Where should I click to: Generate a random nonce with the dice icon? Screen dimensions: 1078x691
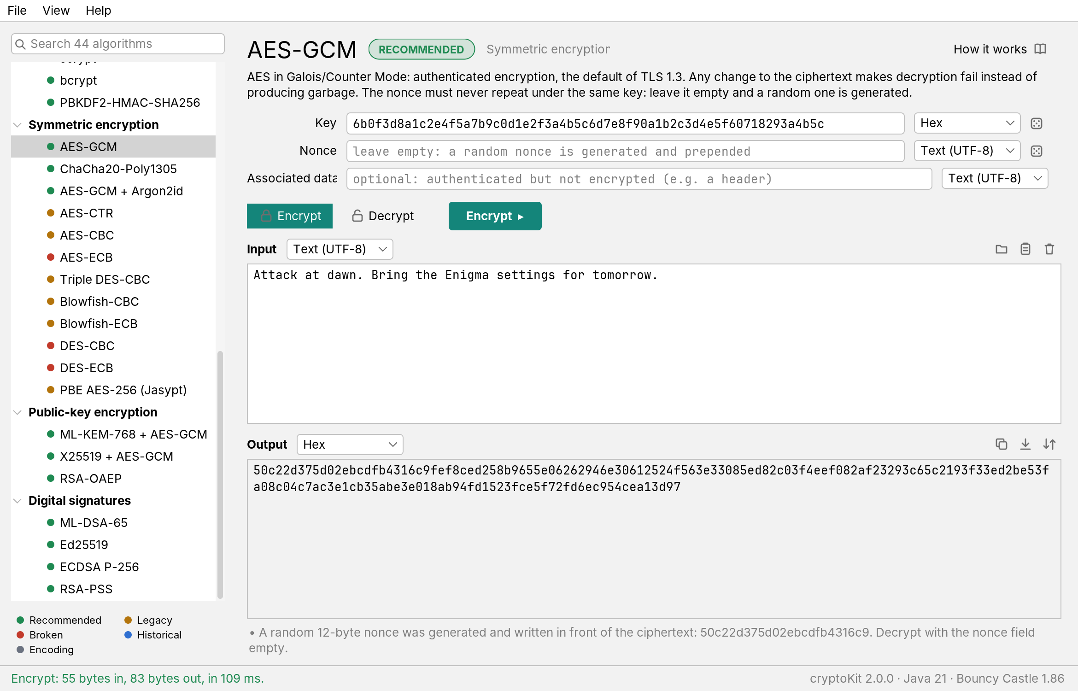click(x=1037, y=151)
